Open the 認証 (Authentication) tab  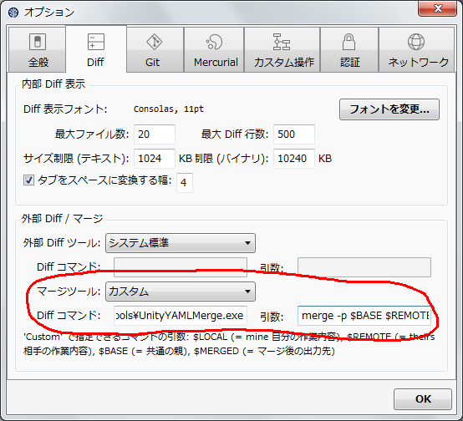pyautogui.click(x=349, y=49)
